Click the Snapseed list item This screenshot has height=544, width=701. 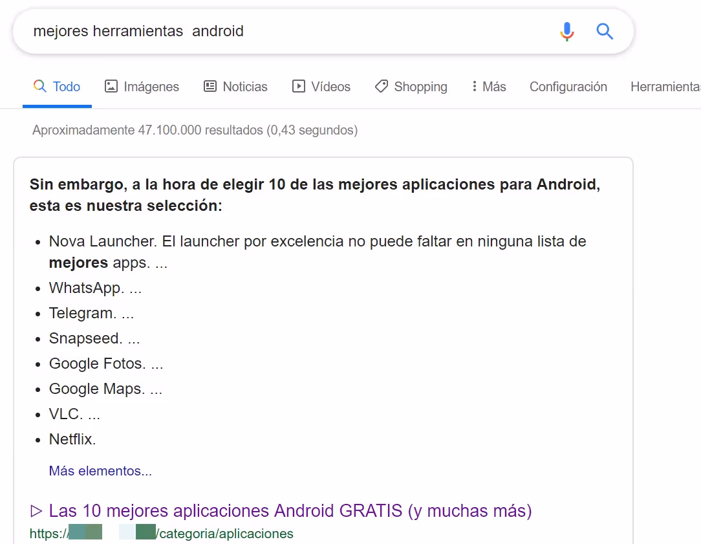click(x=94, y=338)
